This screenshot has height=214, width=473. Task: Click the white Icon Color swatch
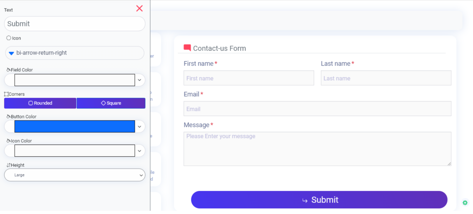tap(74, 151)
